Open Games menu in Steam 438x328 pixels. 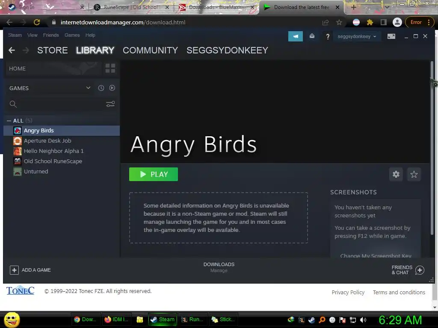(x=72, y=35)
